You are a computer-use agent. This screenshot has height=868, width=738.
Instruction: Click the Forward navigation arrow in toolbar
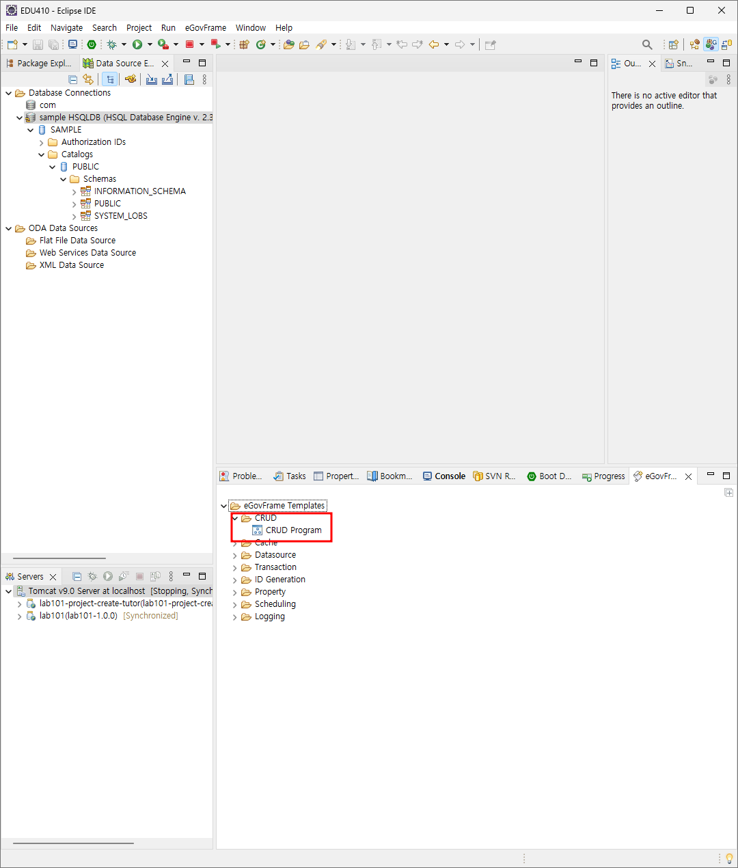tap(460, 44)
